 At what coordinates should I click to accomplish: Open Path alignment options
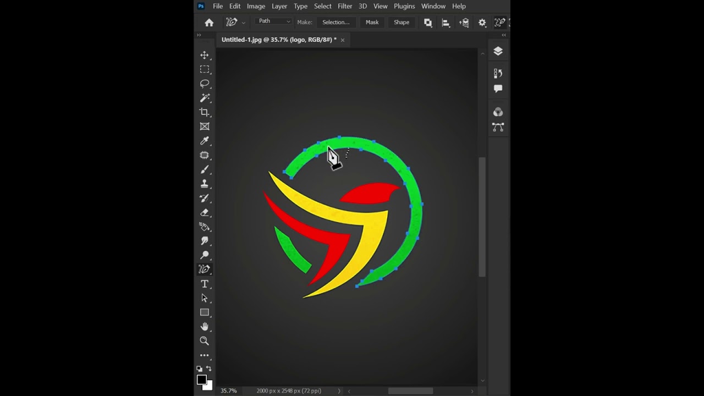[x=446, y=23]
